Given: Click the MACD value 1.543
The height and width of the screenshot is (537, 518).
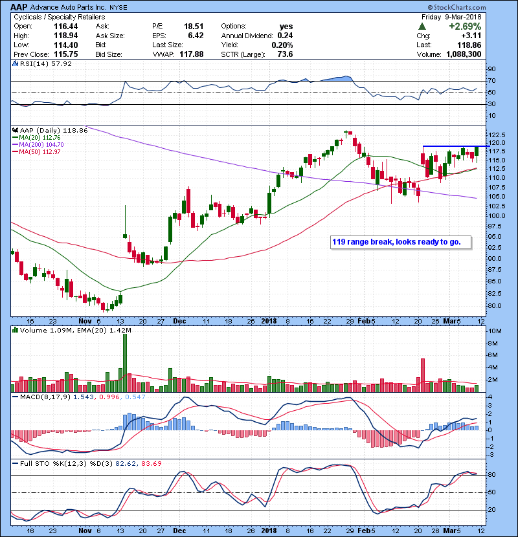Looking at the screenshot, I should click(84, 397).
